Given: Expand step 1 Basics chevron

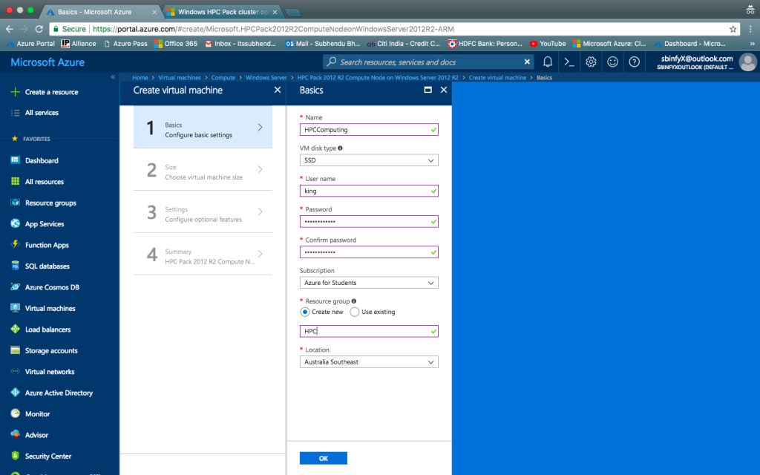Looking at the screenshot, I should point(261,127).
